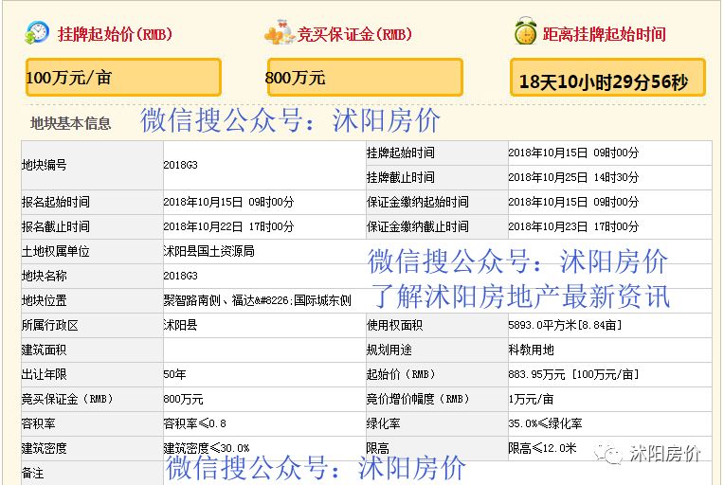Click the value 2018年10月25日 14时30分
This screenshot has width=724, height=485.
(573, 177)
